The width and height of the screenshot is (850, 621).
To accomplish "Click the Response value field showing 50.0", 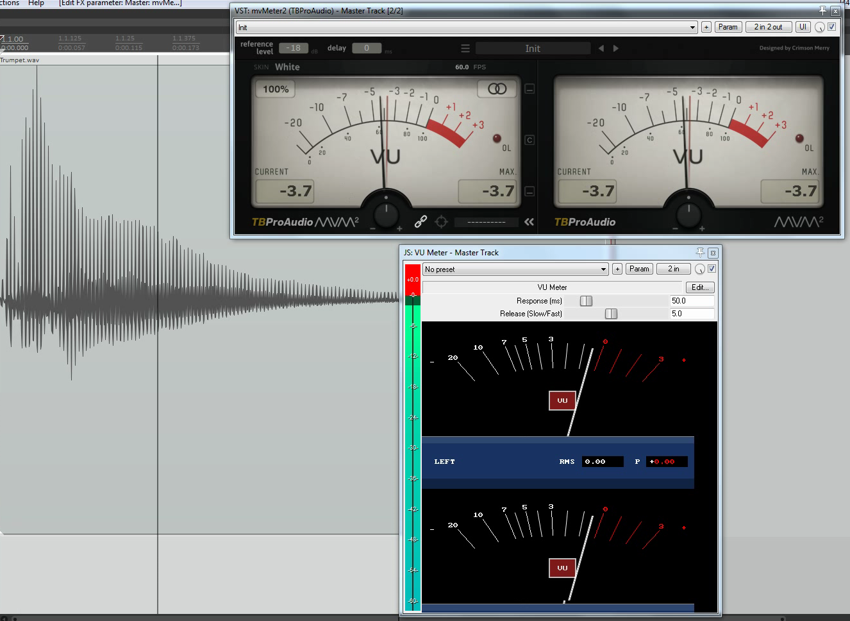I will click(x=692, y=301).
